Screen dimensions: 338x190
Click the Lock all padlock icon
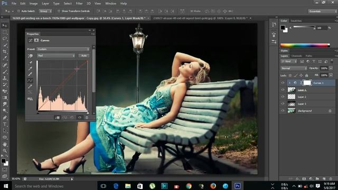[306, 75]
